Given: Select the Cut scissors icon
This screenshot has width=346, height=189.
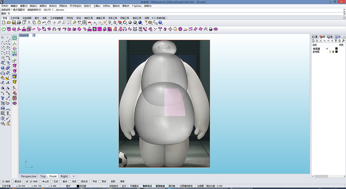Looking at the screenshot, I should 29,22.
